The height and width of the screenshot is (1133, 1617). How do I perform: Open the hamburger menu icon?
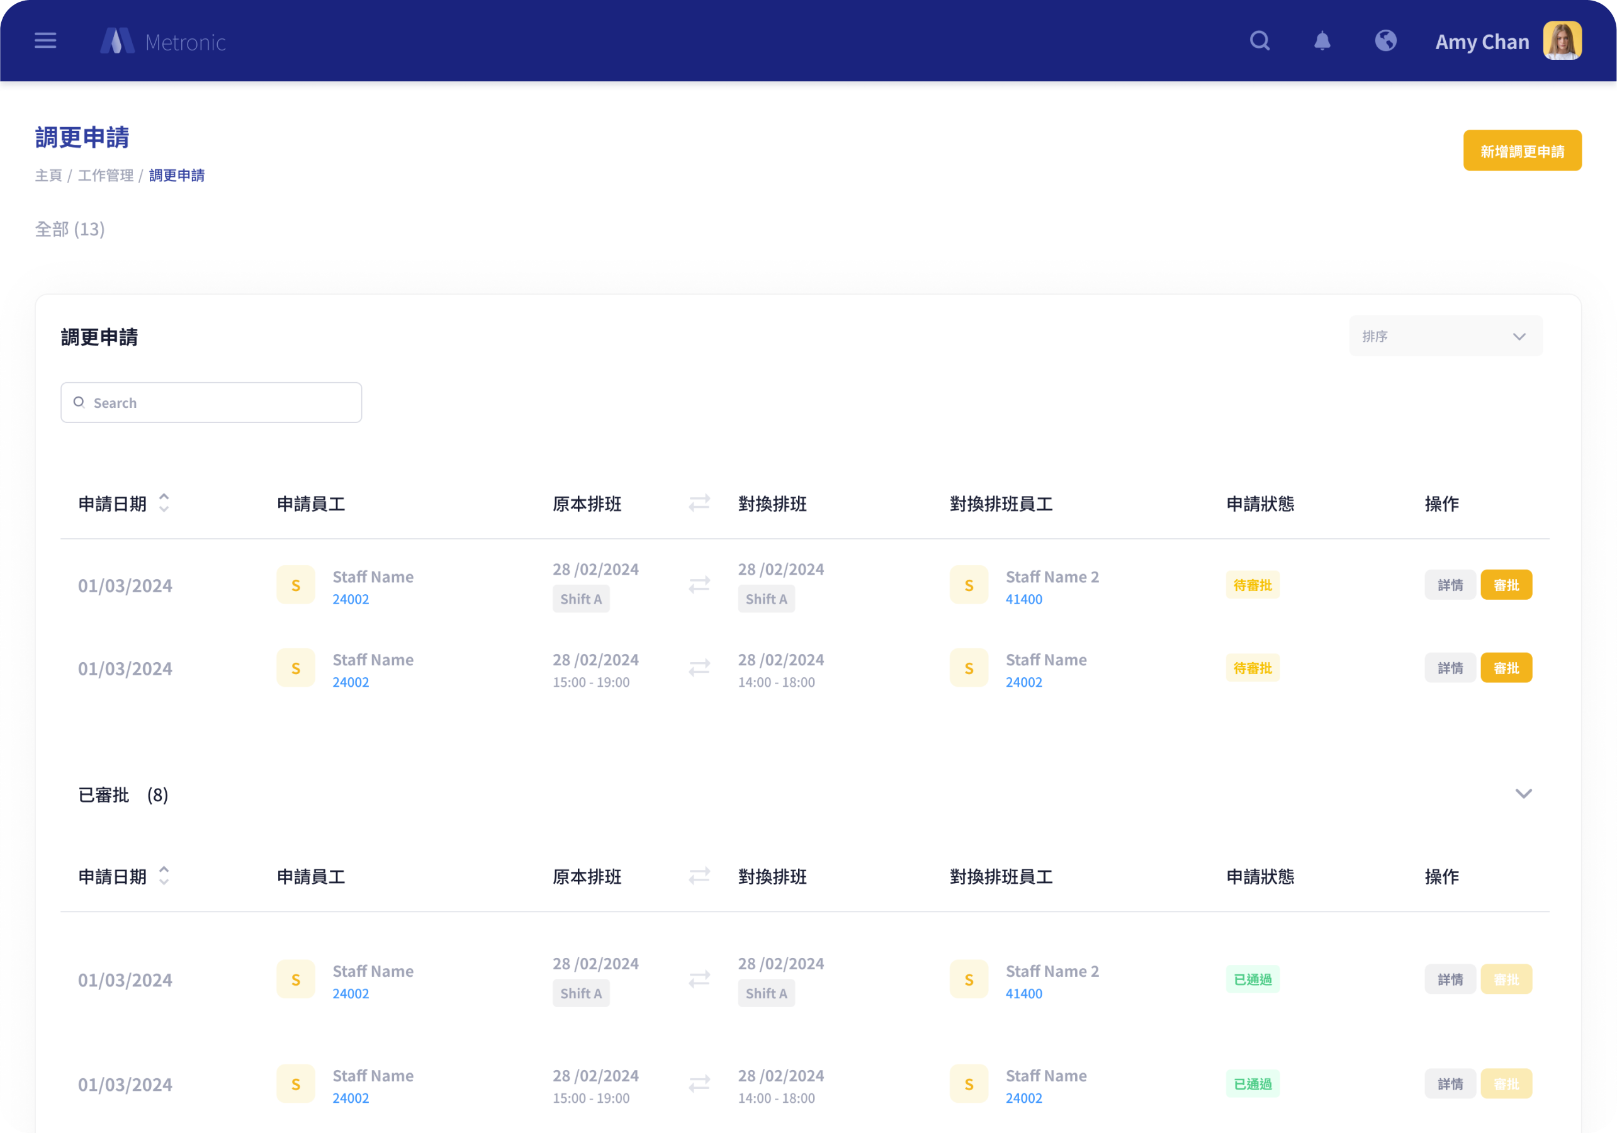(x=45, y=41)
